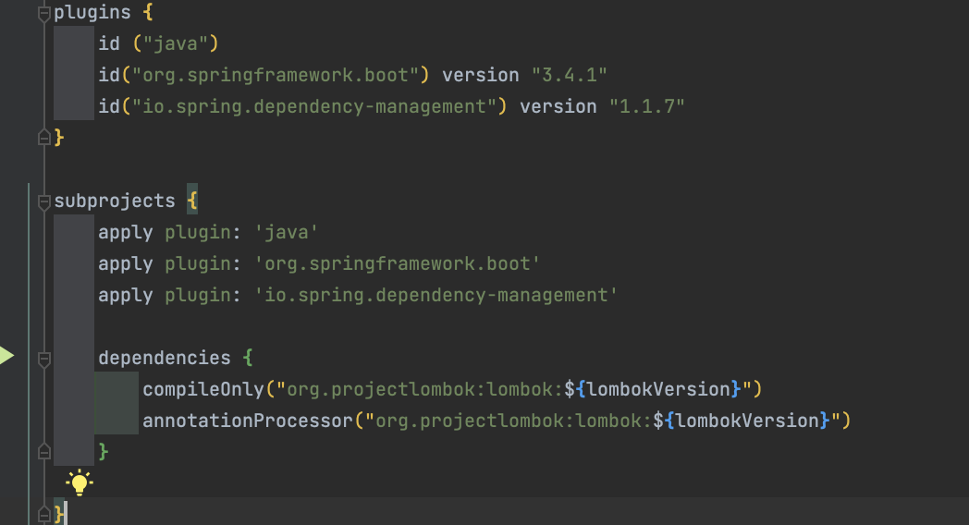The height and width of the screenshot is (525, 969).
Task: Click the closing brace of plugins block
Action: [59, 137]
